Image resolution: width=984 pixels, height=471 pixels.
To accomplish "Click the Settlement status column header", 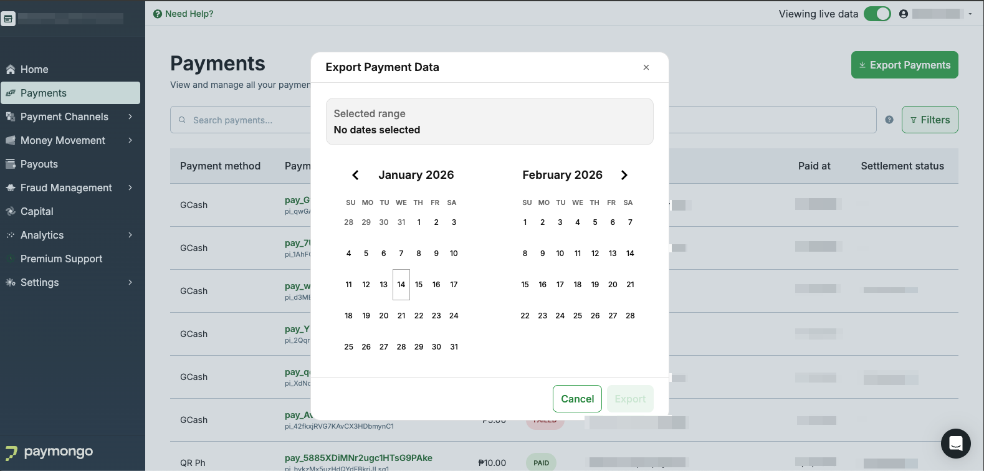I will tap(902, 166).
